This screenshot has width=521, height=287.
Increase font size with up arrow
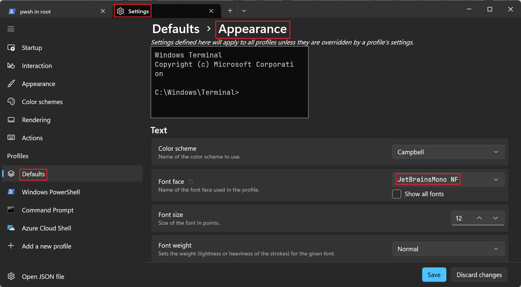(x=479, y=218)
